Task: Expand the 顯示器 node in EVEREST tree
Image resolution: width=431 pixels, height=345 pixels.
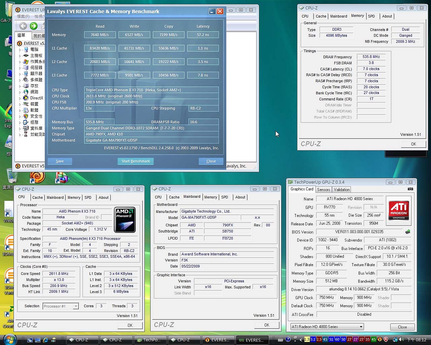Action: point(20,74)
